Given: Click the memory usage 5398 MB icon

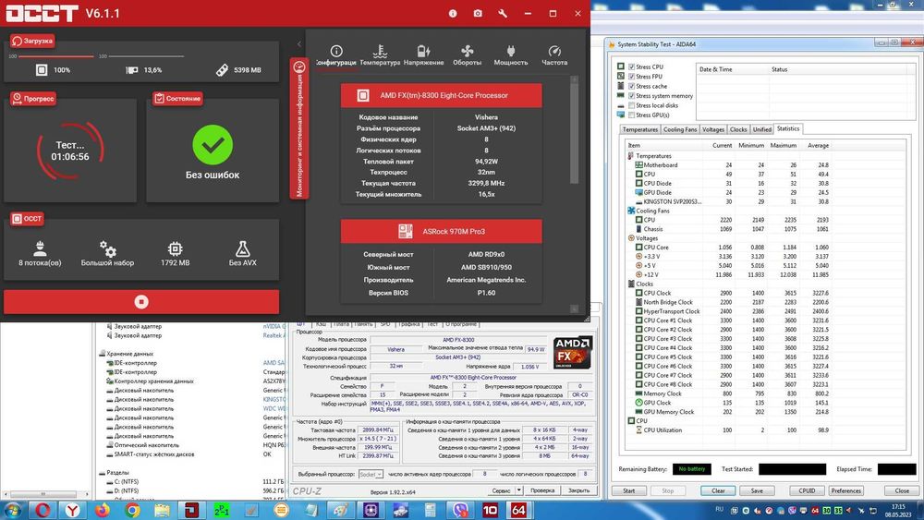Looking at the screenshot, I should coord(222,70).
